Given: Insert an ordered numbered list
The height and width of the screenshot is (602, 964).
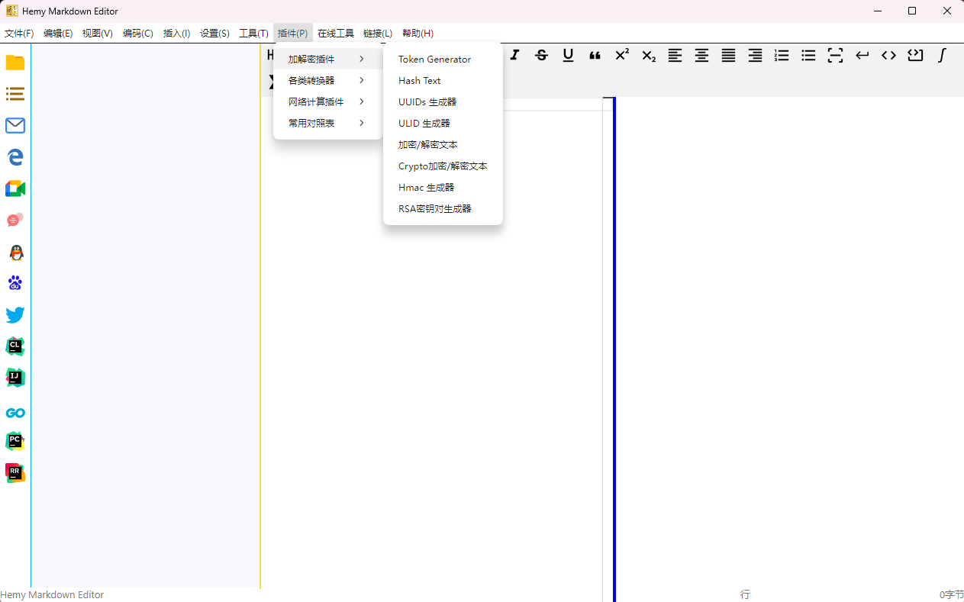Looking at the screenshot, I should (x=782, y=55).
